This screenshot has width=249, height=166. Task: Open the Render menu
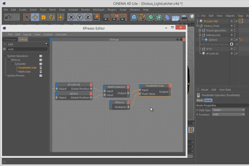[x=85, y=10]
